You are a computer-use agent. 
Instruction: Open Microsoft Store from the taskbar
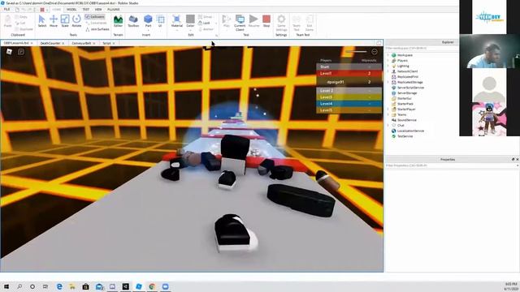point(85,286)
